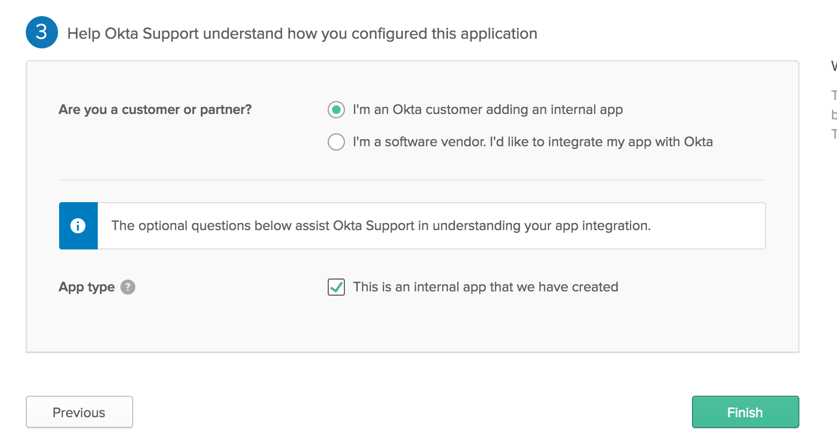Click "I'm a software vendor" option text
The image size is (837, 443).
[x=533, y=142]
